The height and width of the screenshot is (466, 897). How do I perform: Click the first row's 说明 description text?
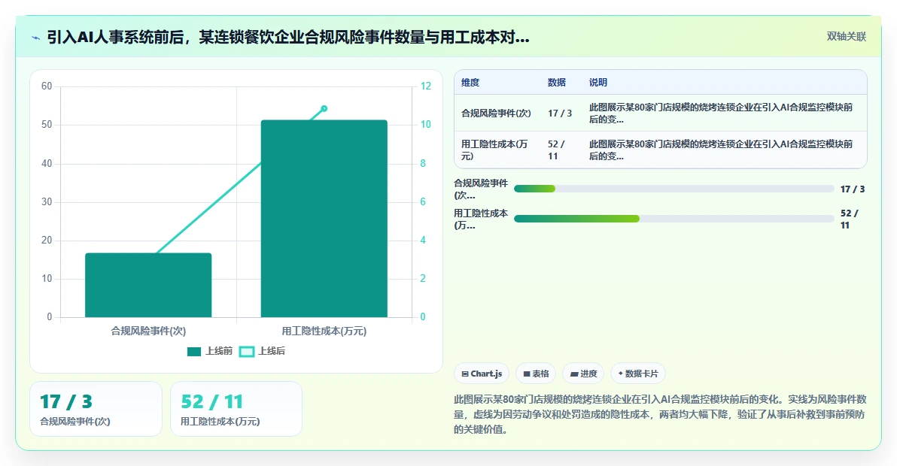721,113
